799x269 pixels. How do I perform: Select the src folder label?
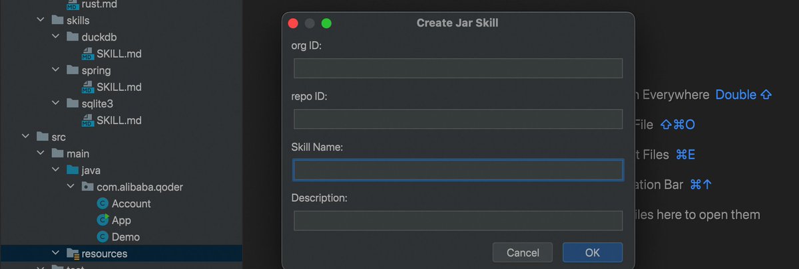[59, 137]
